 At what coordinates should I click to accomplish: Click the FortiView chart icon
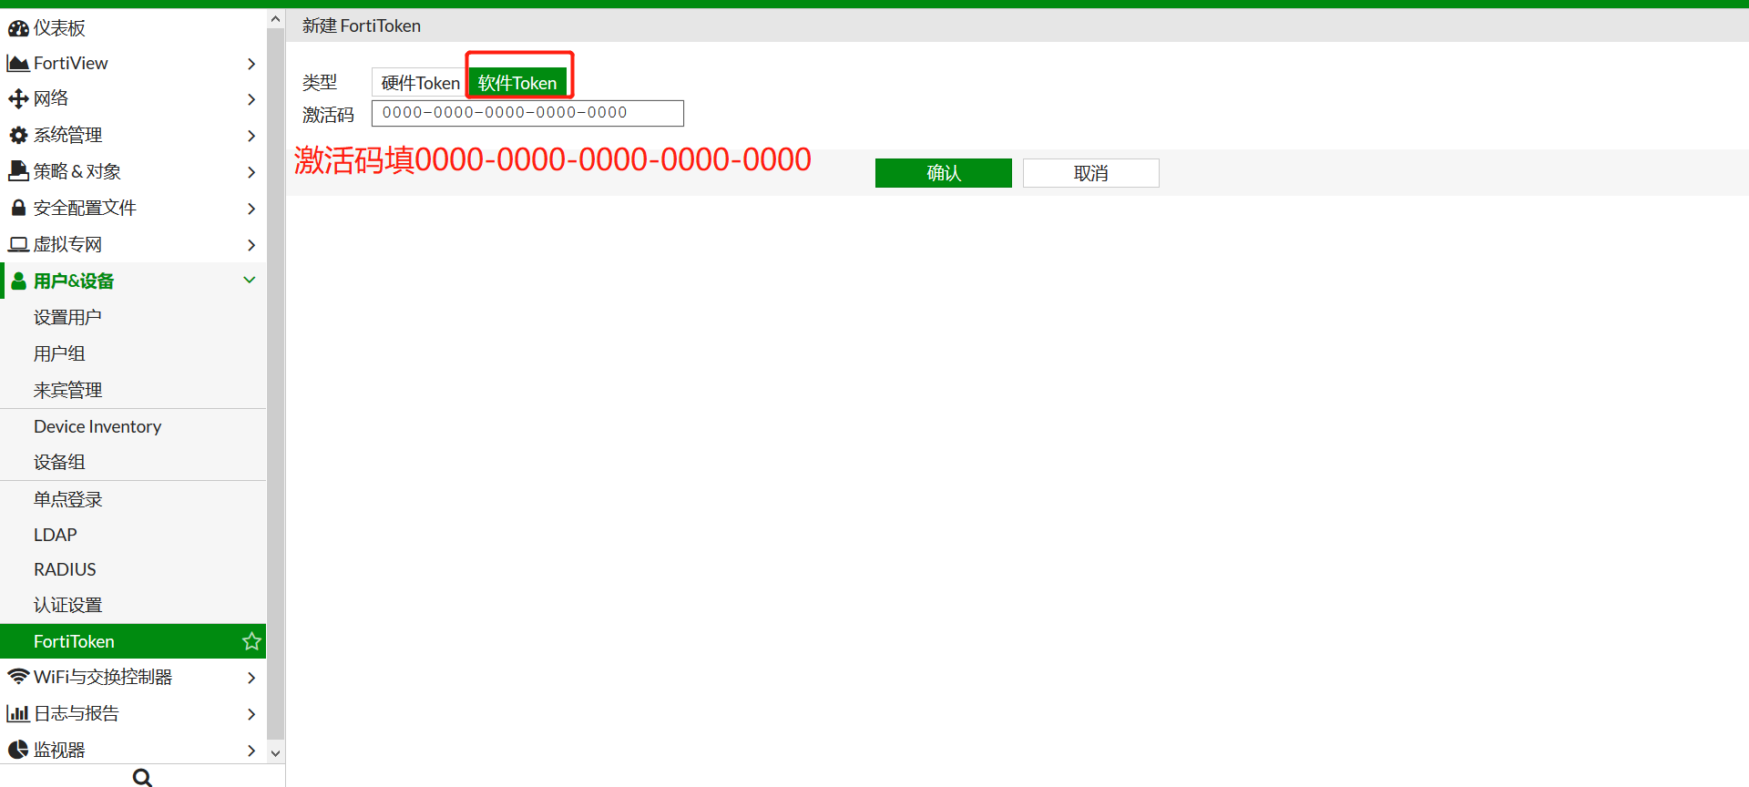click(18, 63)
